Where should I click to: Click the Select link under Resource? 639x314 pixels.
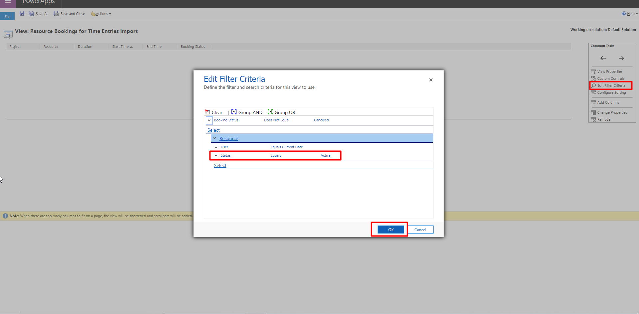point(220,165)
